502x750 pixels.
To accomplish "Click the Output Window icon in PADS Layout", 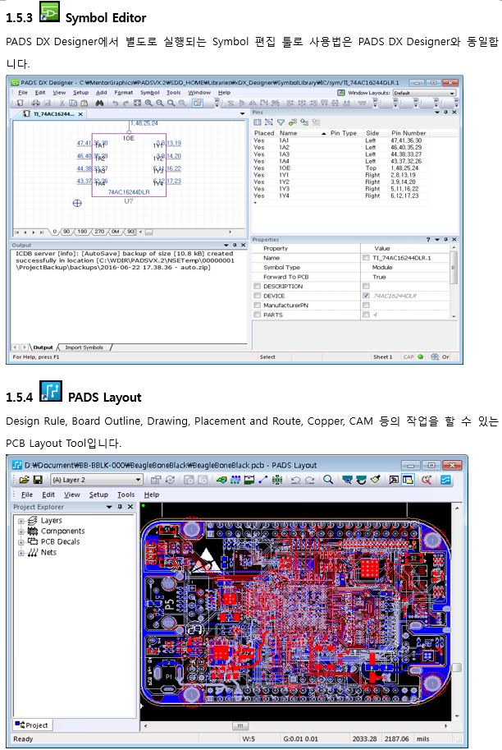I will coord(394,480).
